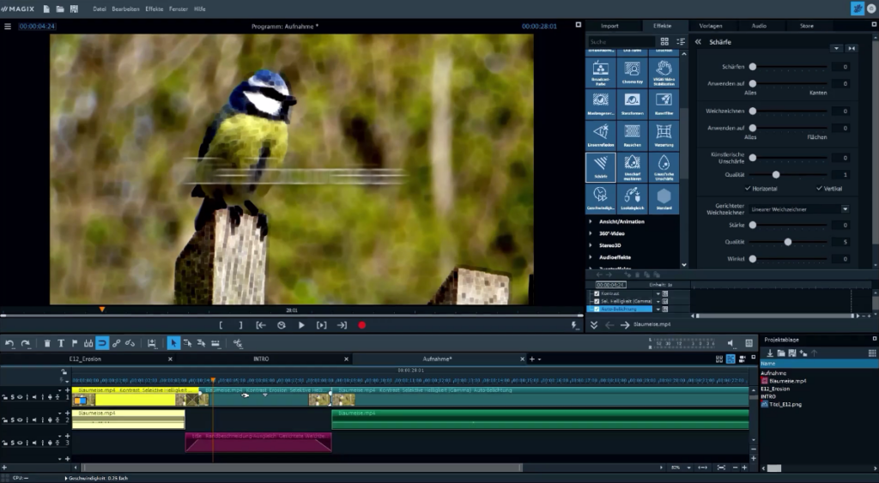Open the Linearer Weichzeichner dropdown
The image size is (879, 483).
pos(799,209)
